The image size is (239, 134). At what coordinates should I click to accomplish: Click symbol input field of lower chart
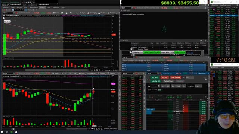(8, 73)
